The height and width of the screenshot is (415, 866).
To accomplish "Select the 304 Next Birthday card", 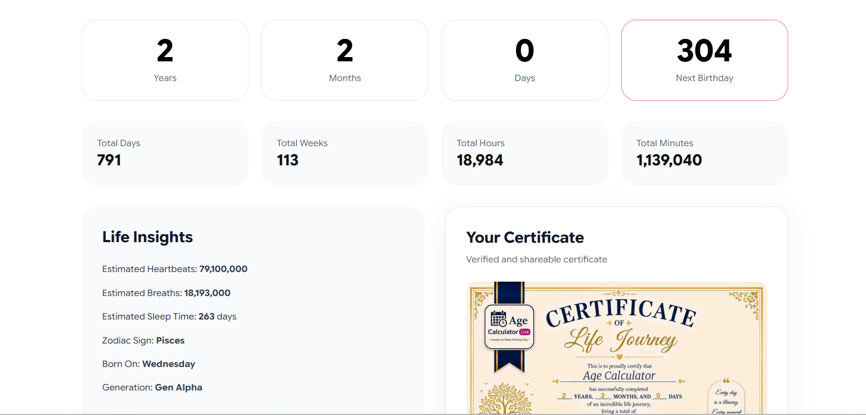I will point(704,60).
